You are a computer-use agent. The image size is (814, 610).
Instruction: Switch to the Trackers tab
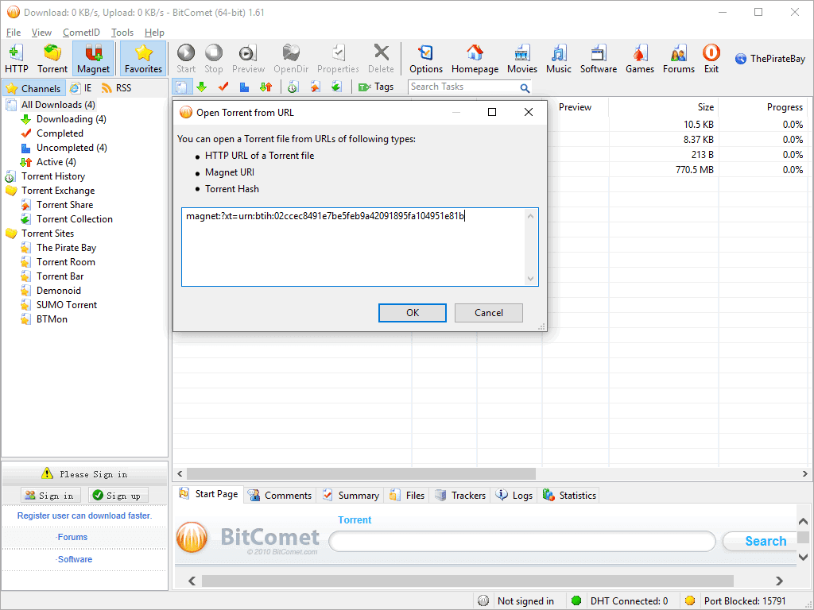[x=460, y=496]
